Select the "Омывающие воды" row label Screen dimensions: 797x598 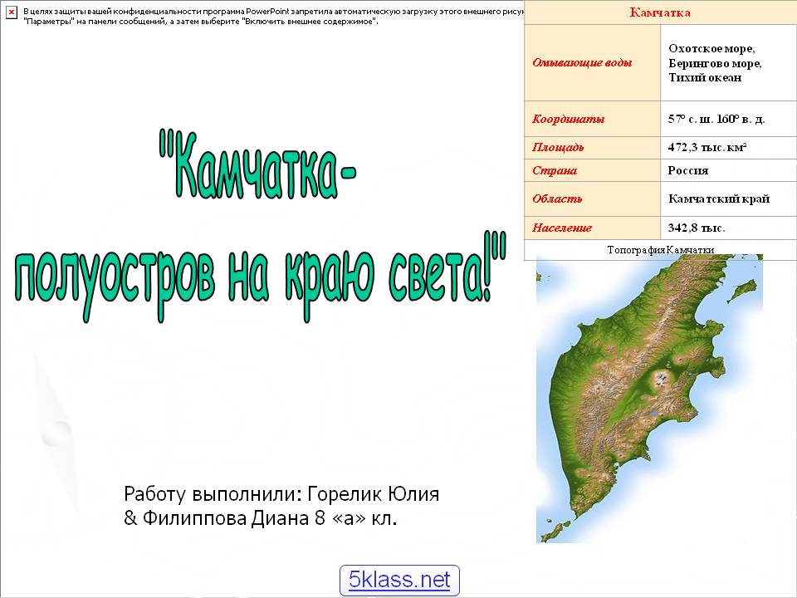[582, 63]
